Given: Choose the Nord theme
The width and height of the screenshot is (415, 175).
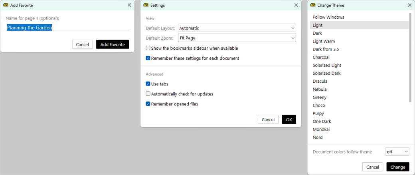Looking at the screenshot, I should point(359,137).
